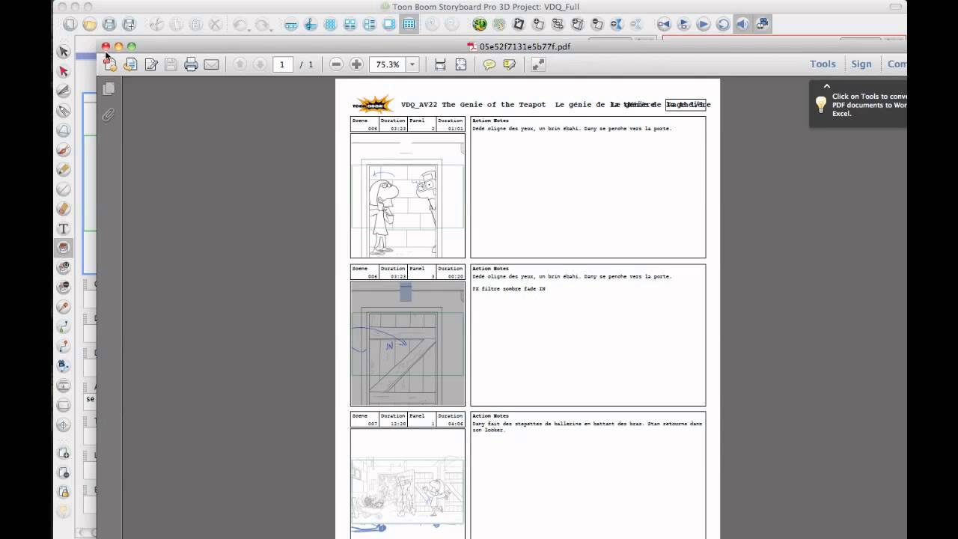This screenshot has width=958, height=539.
Task: Click Create PDF icon in the PDF viewer
Action: pos(110,64)
